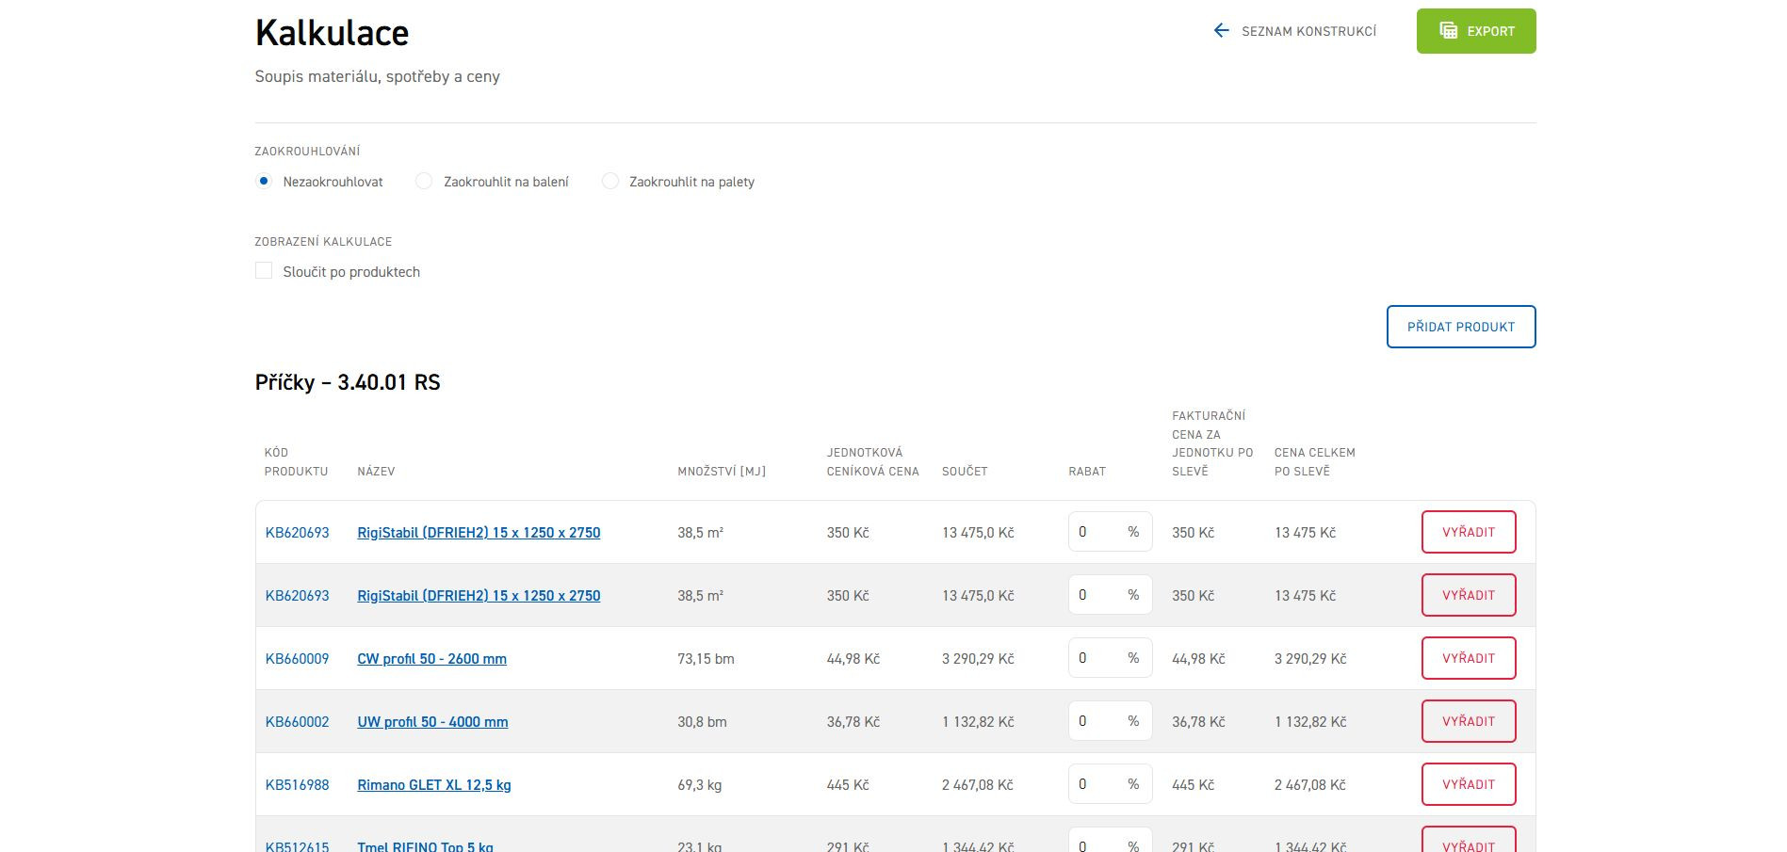Open Rimano GLET XL 12,5 kg link
The width and height of the screenshot is (1787, 852).
click(433, 785)
